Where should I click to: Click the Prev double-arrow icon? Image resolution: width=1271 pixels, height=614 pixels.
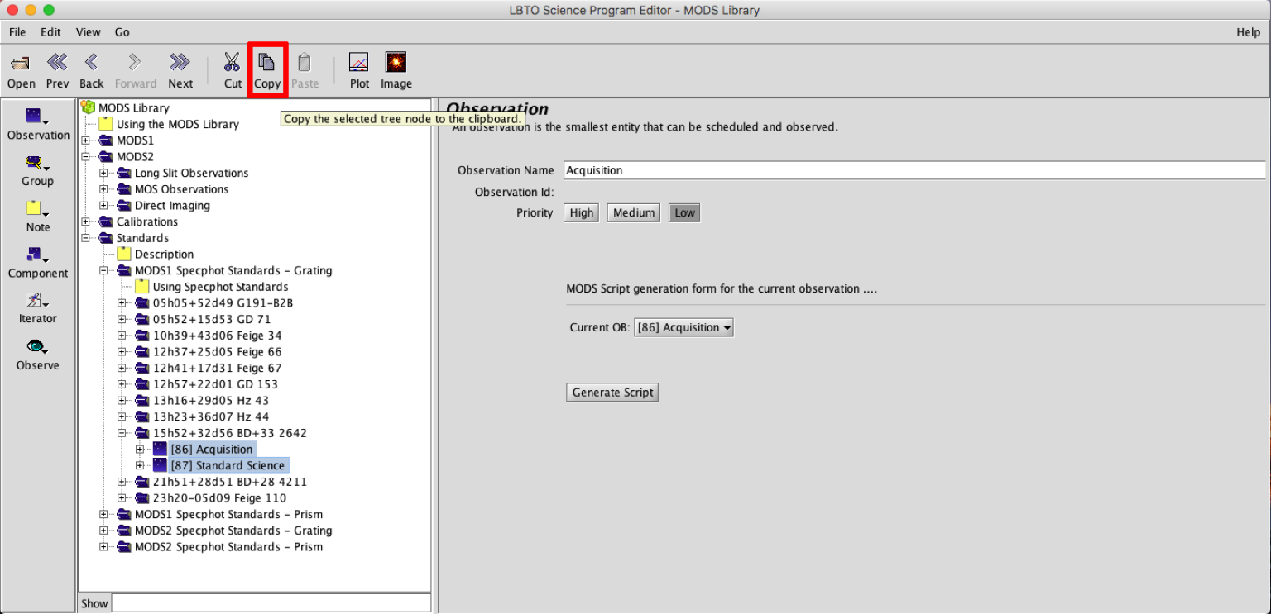coord(57,63)
